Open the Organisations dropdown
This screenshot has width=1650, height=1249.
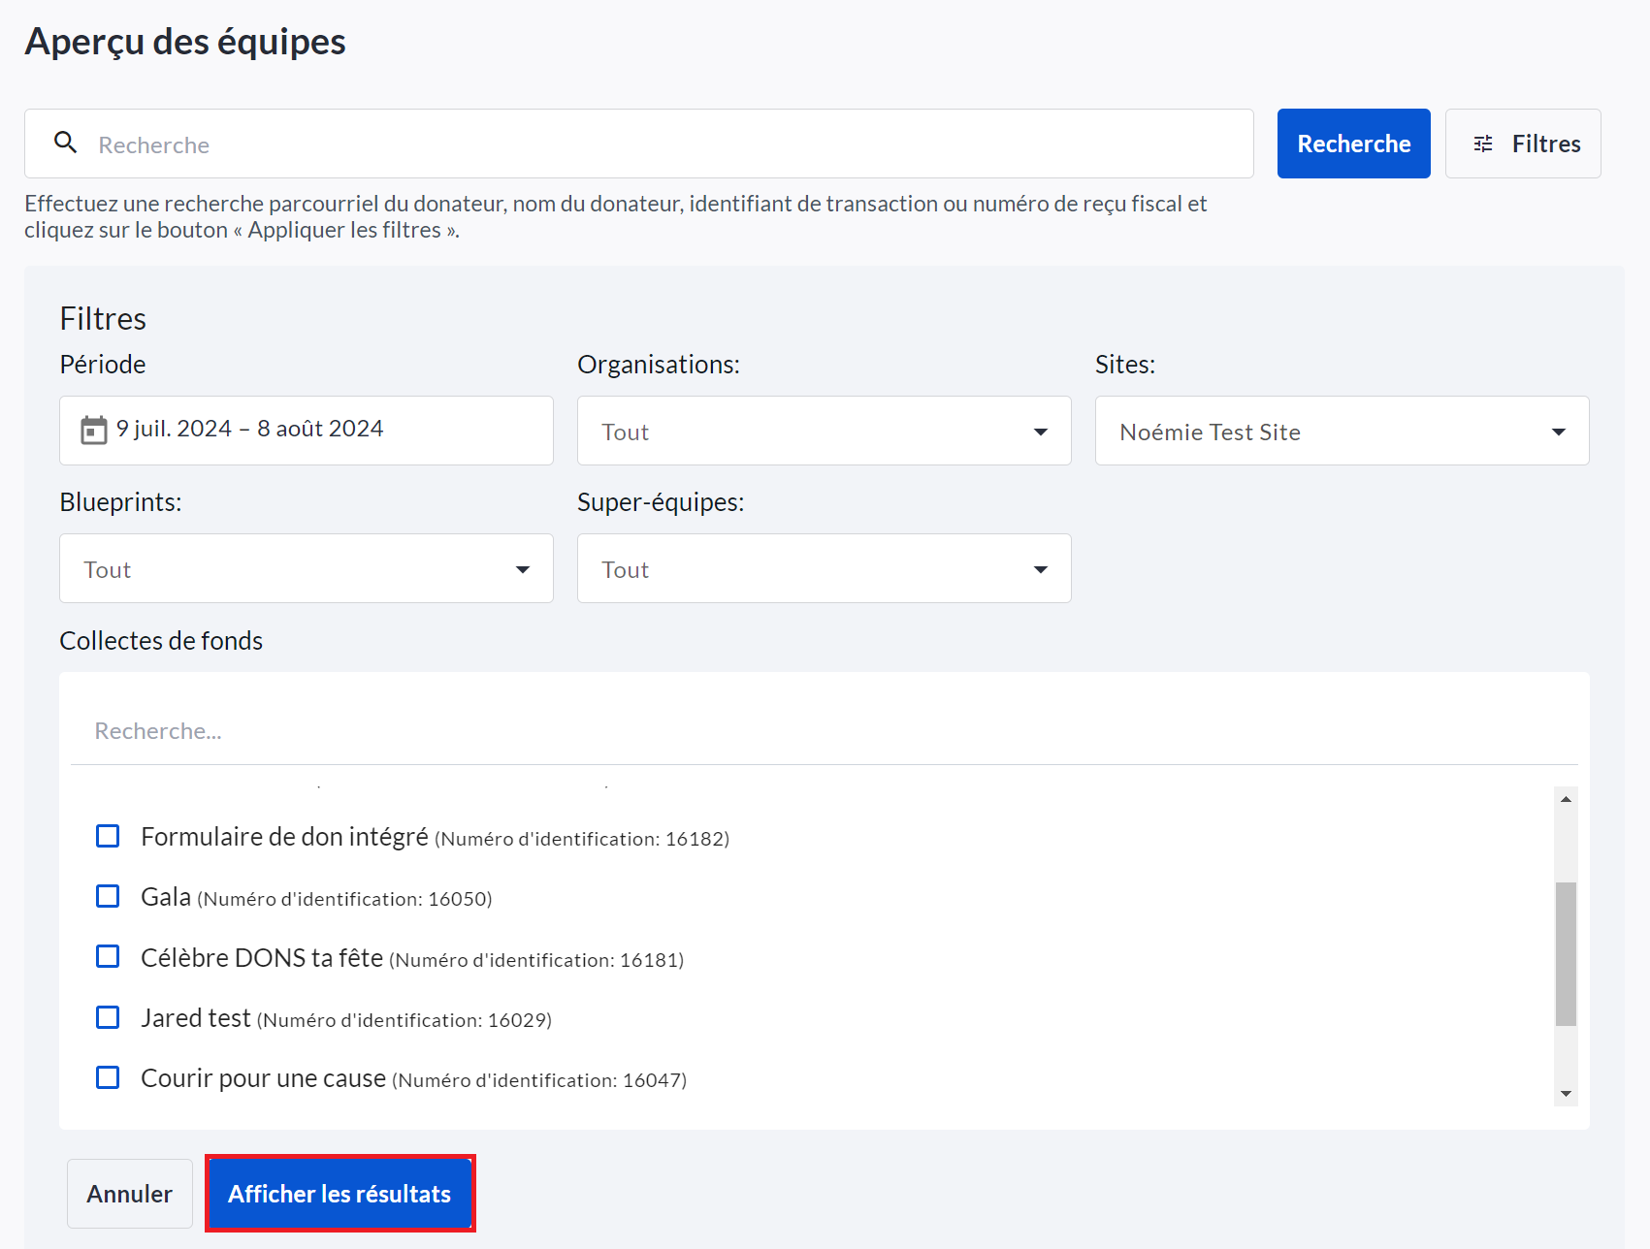(x=824, y=431)
